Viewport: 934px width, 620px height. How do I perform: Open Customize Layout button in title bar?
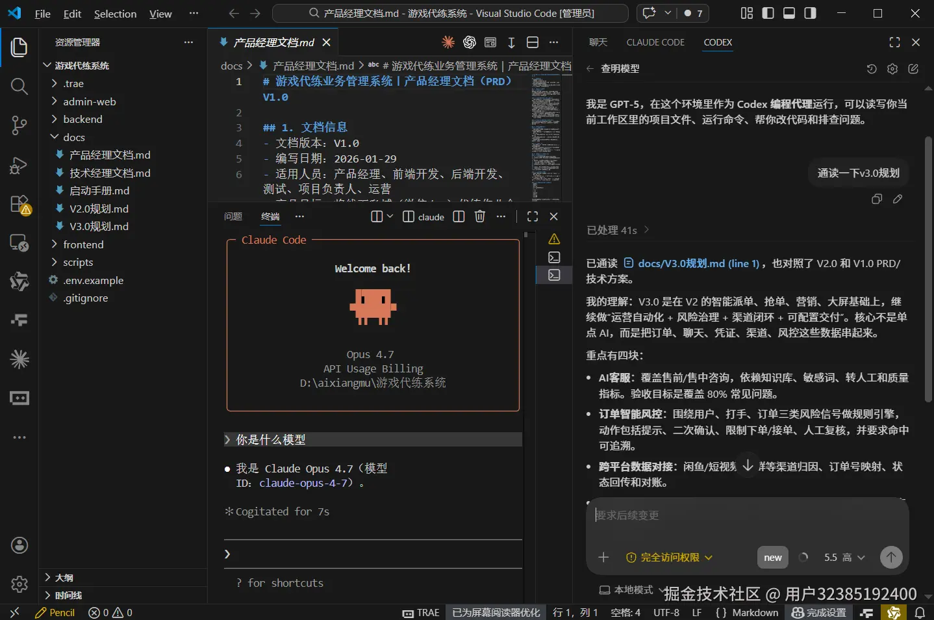tap(747, 13)
